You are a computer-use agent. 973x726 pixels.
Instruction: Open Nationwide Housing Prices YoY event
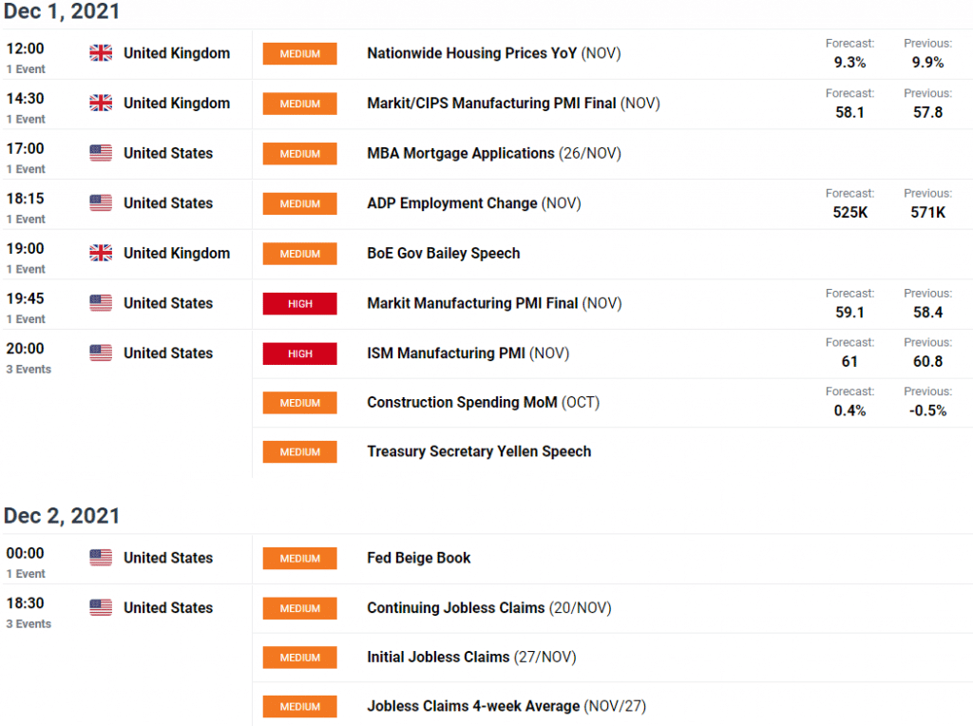(471, 53)
